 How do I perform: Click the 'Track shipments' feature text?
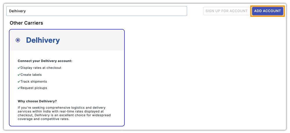[x=34, y=82]
